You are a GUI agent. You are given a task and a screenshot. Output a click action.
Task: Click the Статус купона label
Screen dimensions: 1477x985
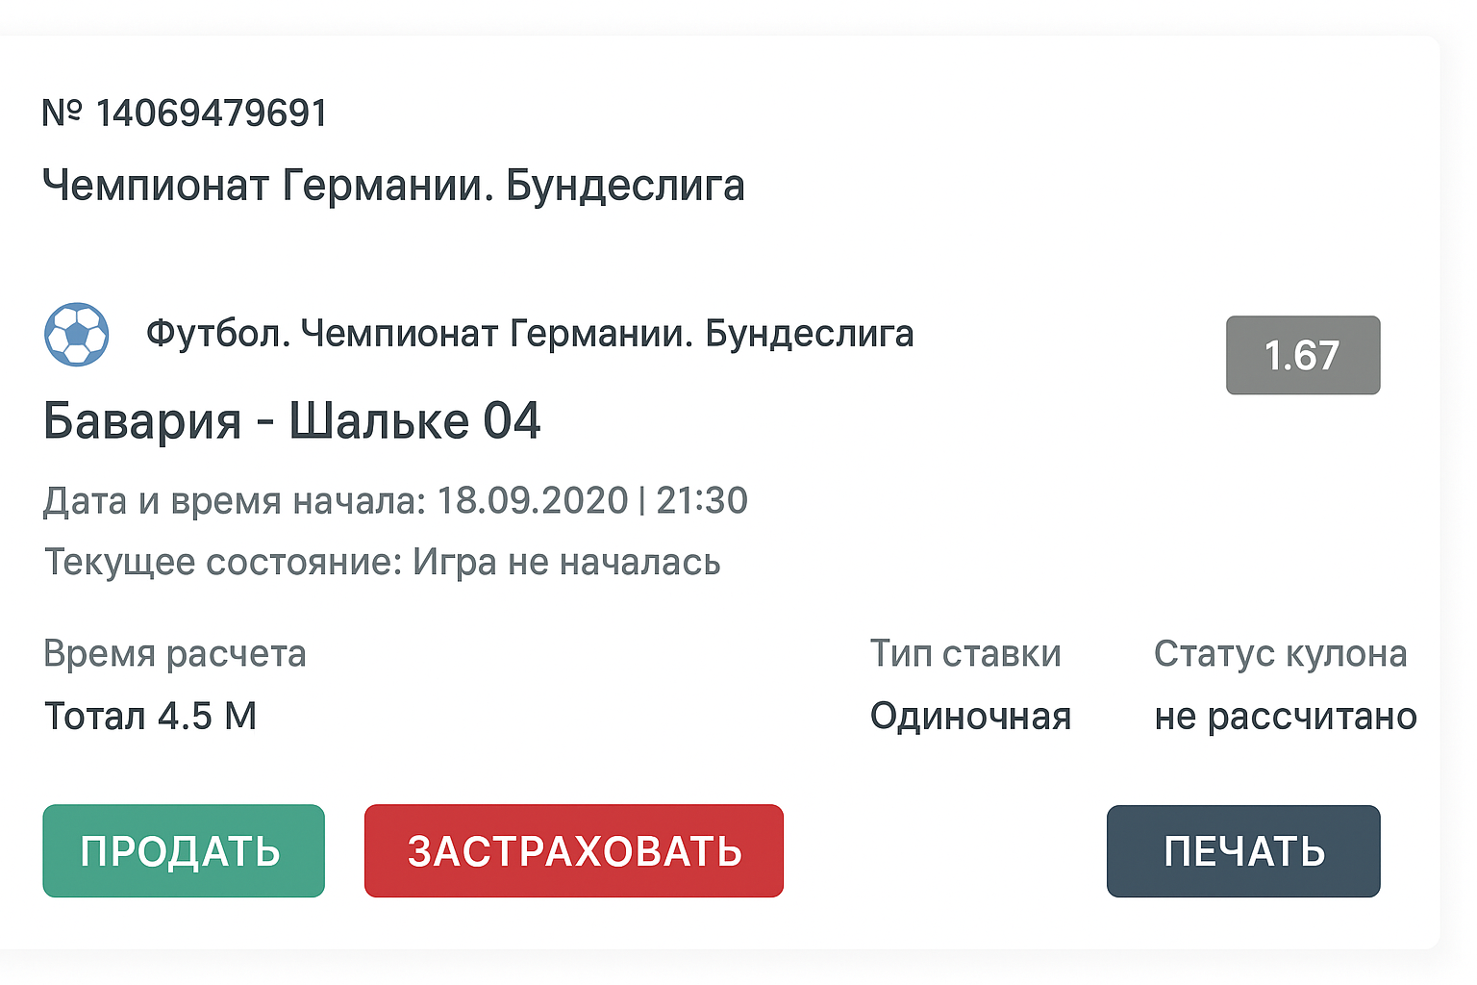pos(1280,654)
